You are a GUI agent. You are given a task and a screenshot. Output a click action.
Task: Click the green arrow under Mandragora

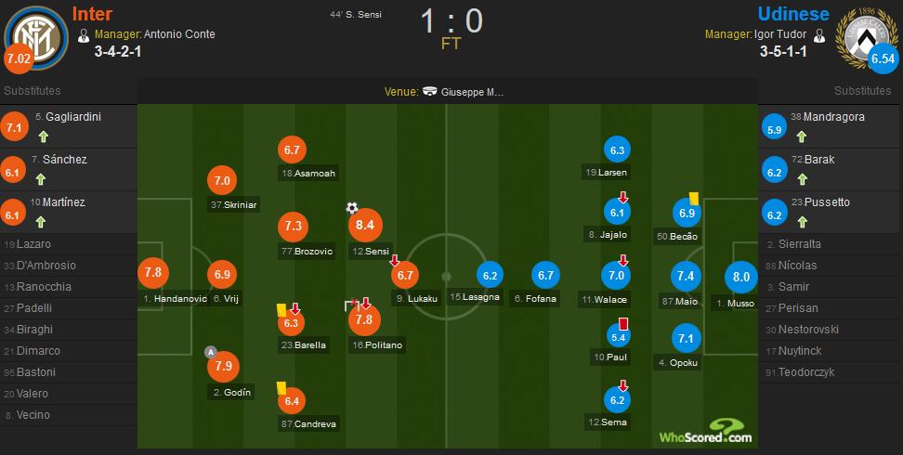coord(801,136)
